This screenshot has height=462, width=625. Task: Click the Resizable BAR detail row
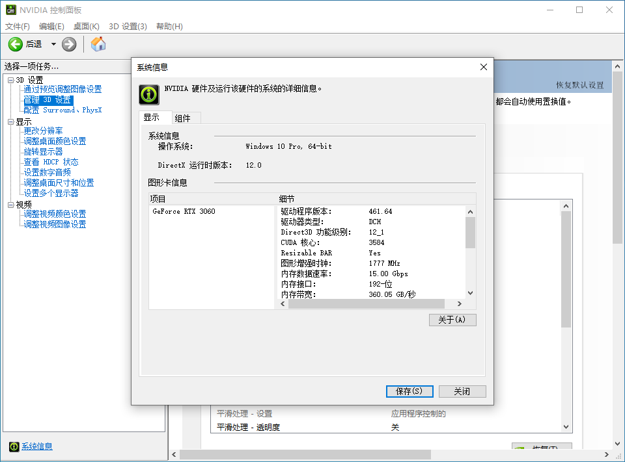click(372, 253)
